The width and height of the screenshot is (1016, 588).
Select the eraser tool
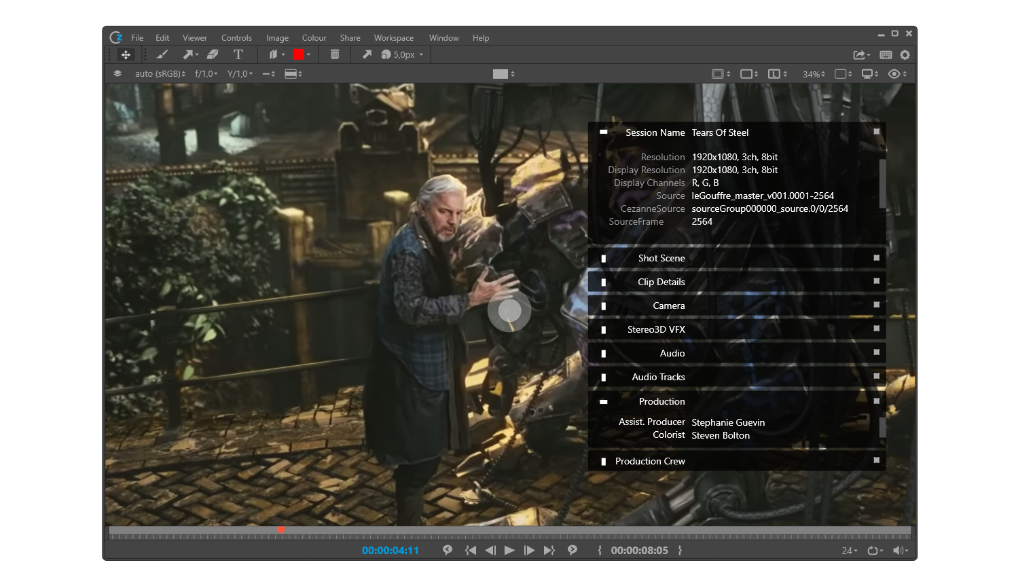(213, 54)
